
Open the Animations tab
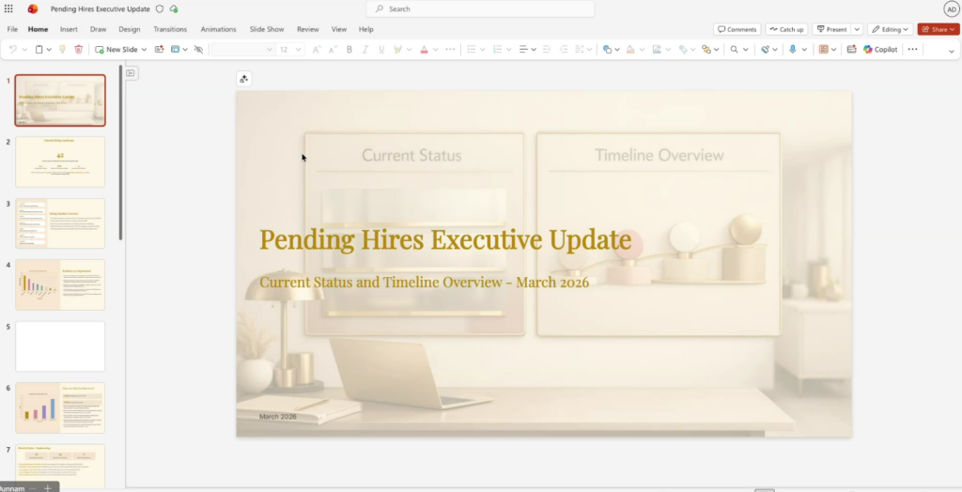tap(218, 29)
